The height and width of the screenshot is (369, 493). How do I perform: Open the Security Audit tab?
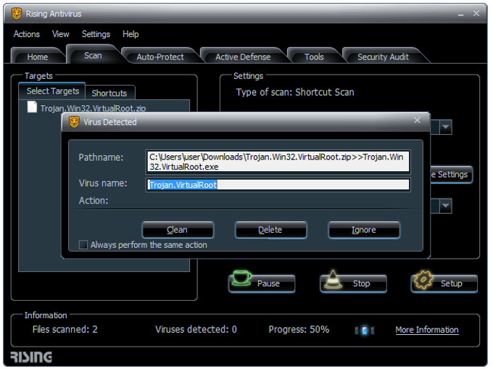pyautogui.click(x=383, y=57)
